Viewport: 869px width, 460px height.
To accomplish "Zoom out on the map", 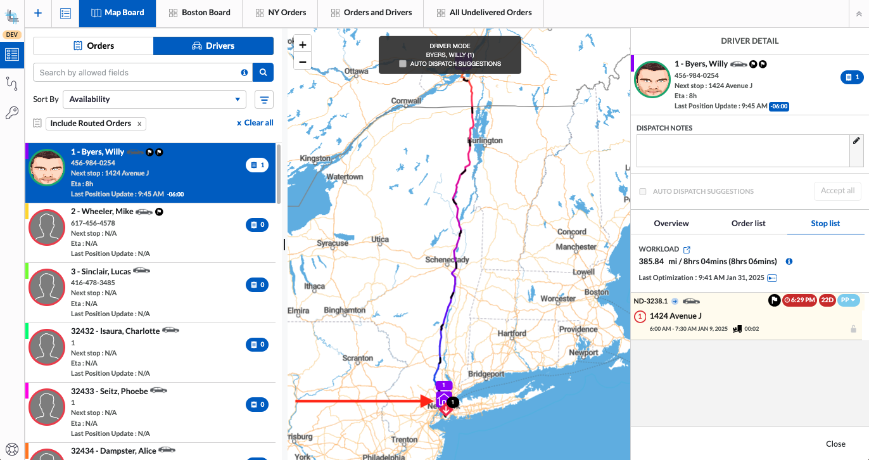I will pyautogui.click(x=302, y=61).
